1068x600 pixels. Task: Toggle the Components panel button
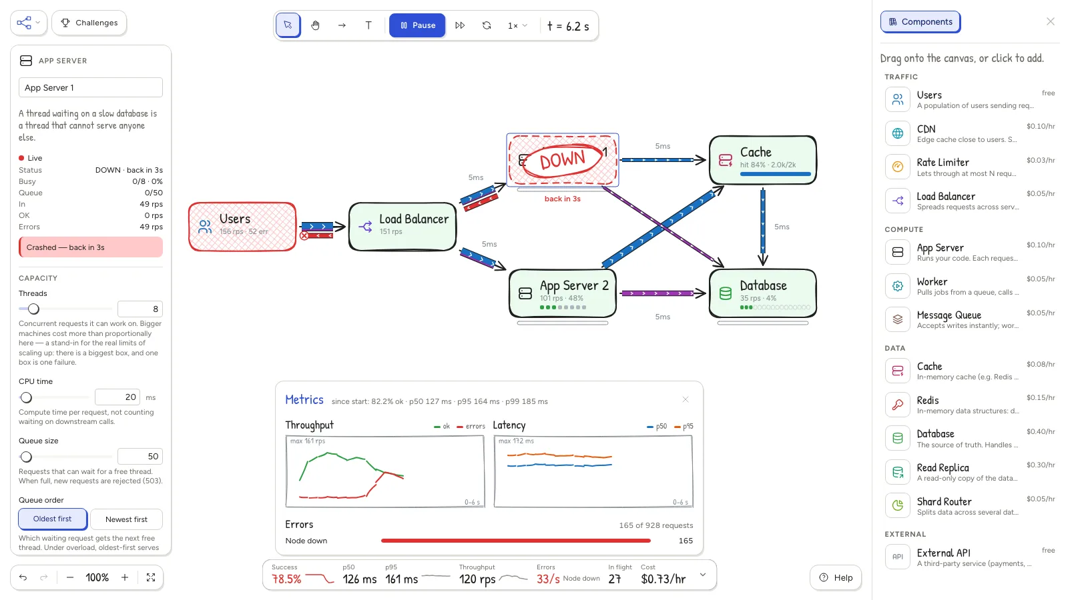(x=920, y=22)
